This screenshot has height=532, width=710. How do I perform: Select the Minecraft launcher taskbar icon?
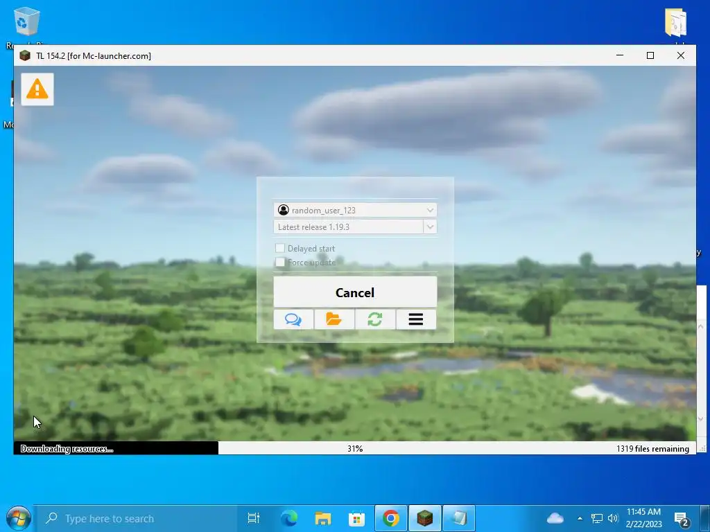pos(425,518)
